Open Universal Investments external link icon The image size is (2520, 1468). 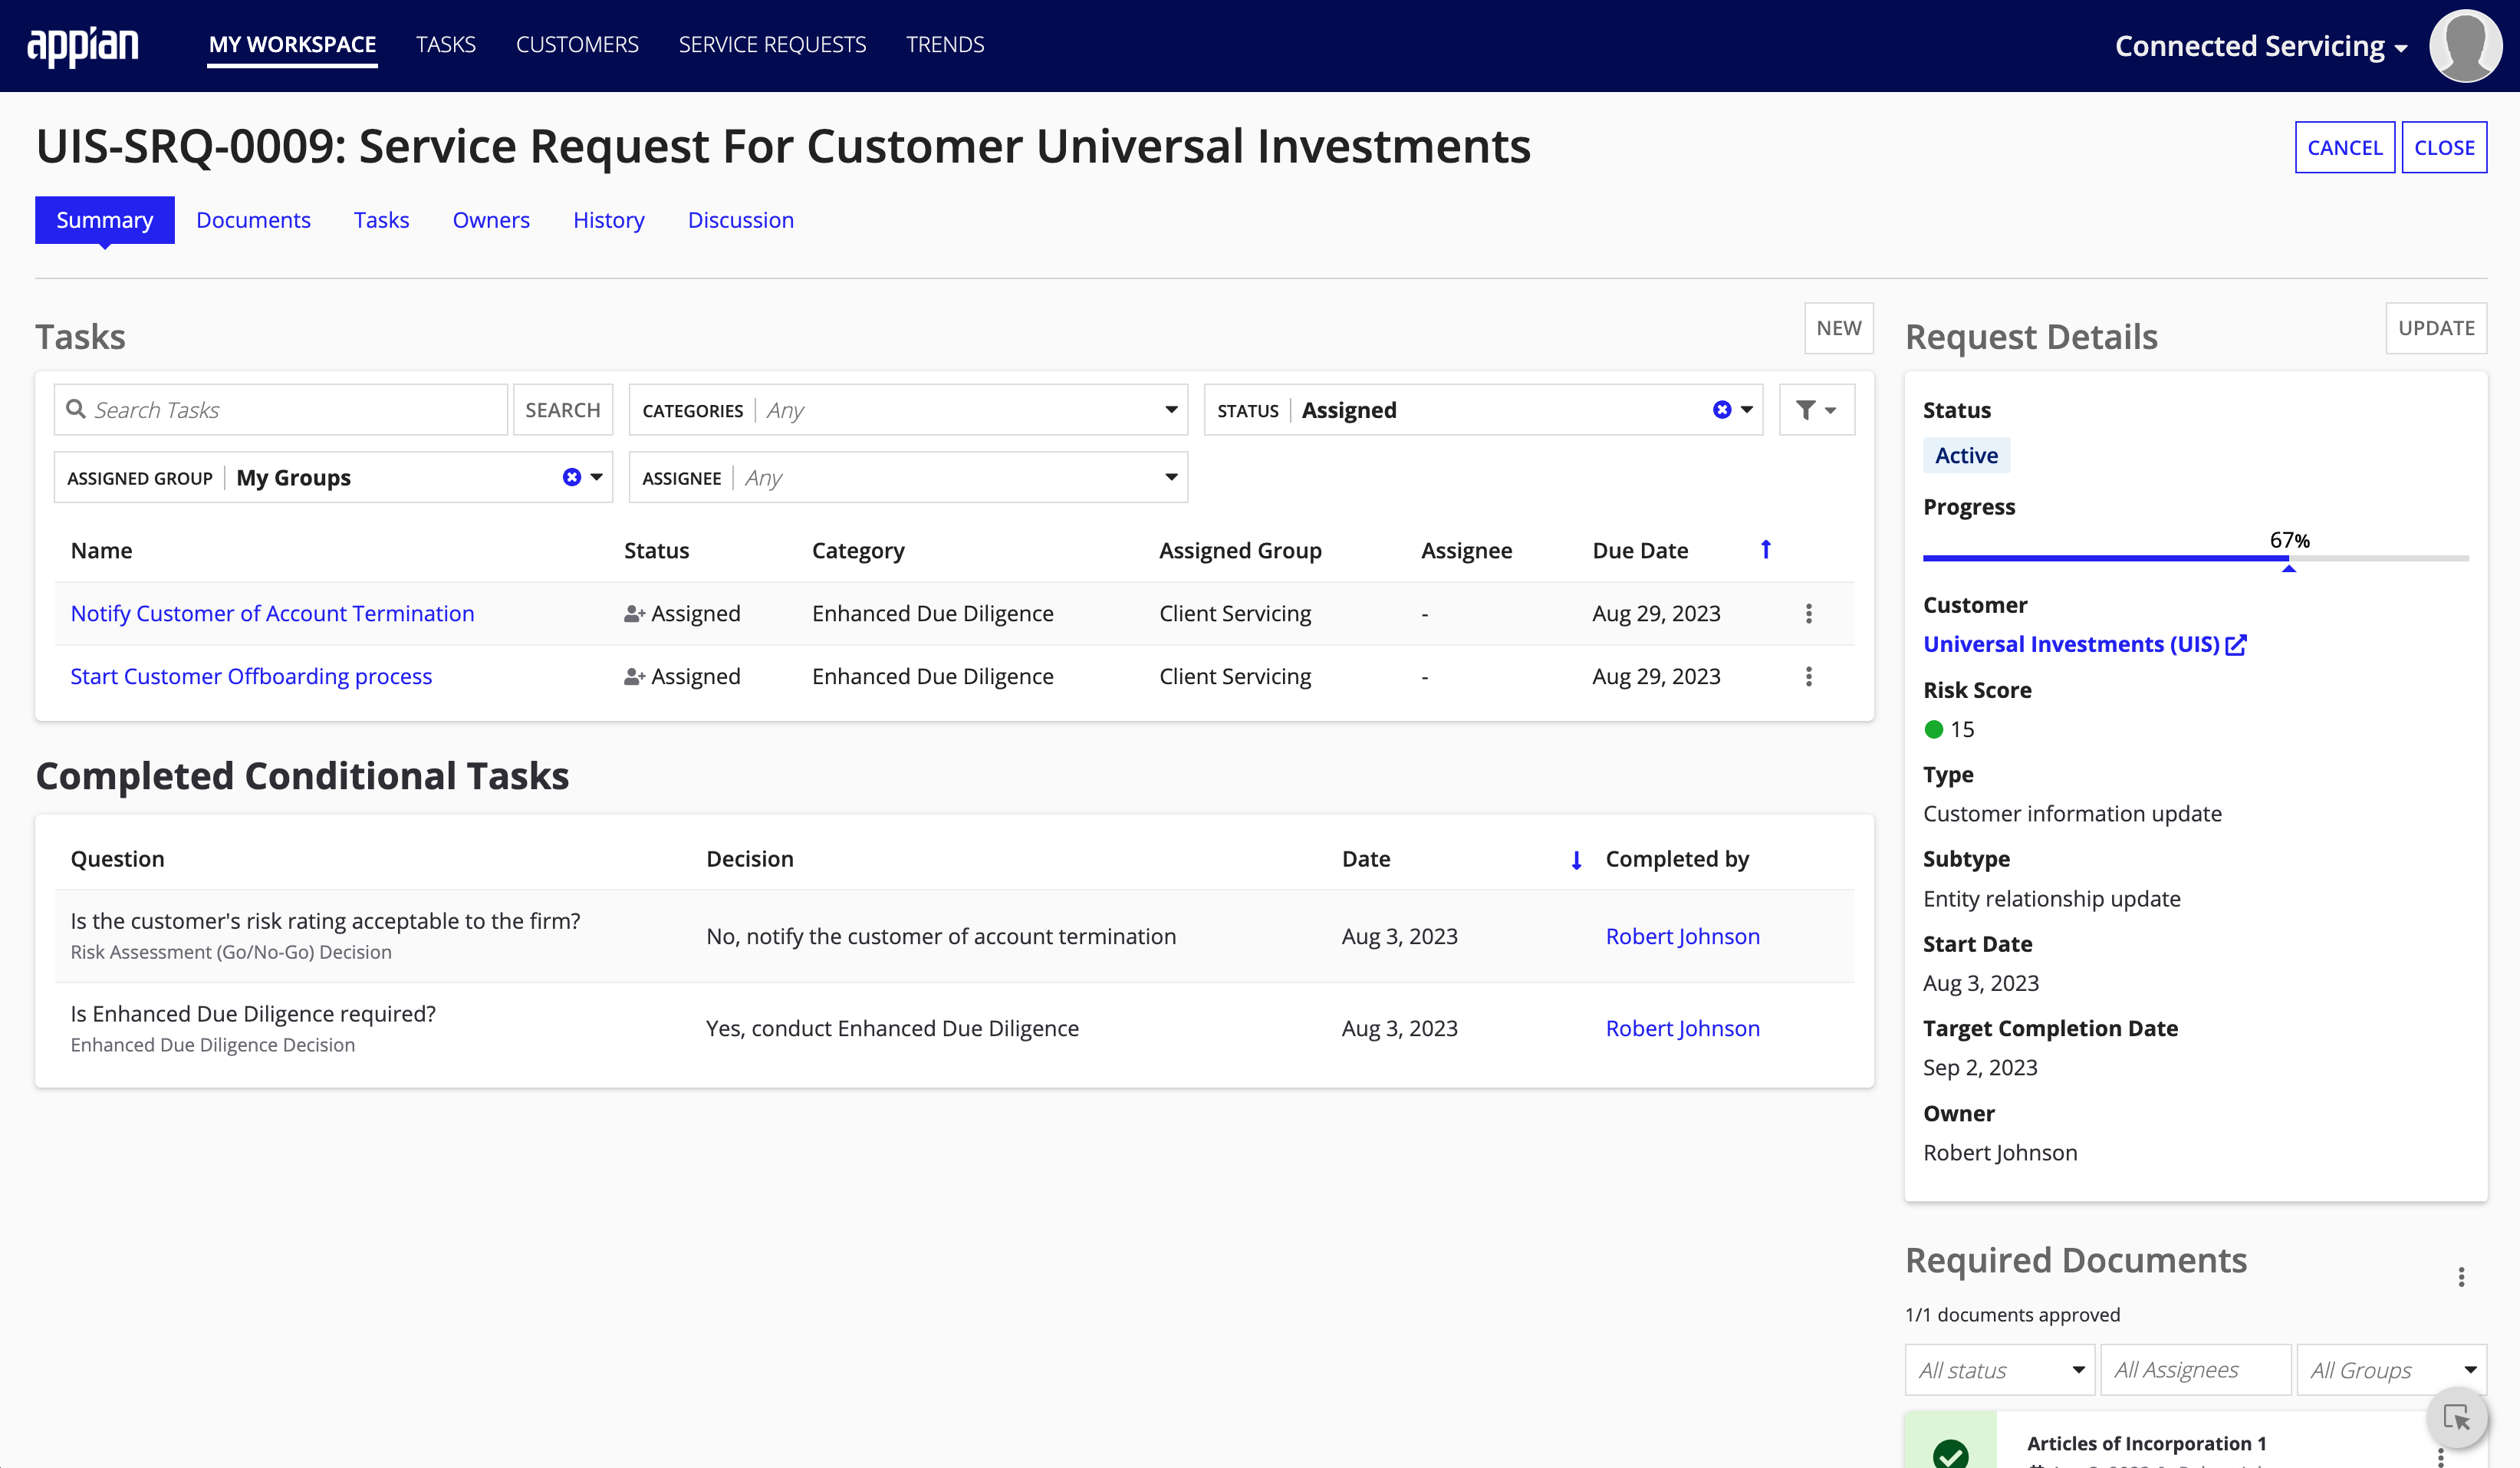[x=2236, y=645]
